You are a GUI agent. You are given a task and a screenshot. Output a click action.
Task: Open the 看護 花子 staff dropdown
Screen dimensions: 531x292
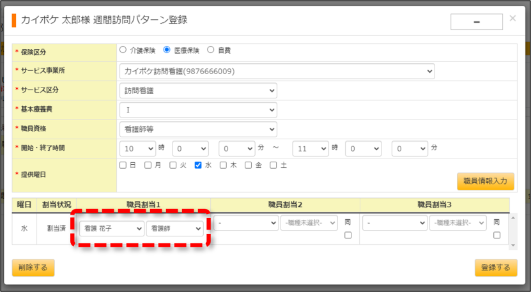click(x=112, y=229)
